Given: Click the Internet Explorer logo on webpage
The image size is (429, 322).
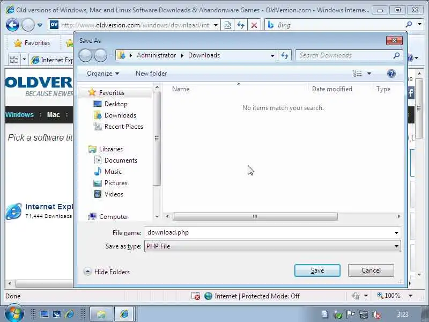Looking at the screenshot, I should pos(13,211).
